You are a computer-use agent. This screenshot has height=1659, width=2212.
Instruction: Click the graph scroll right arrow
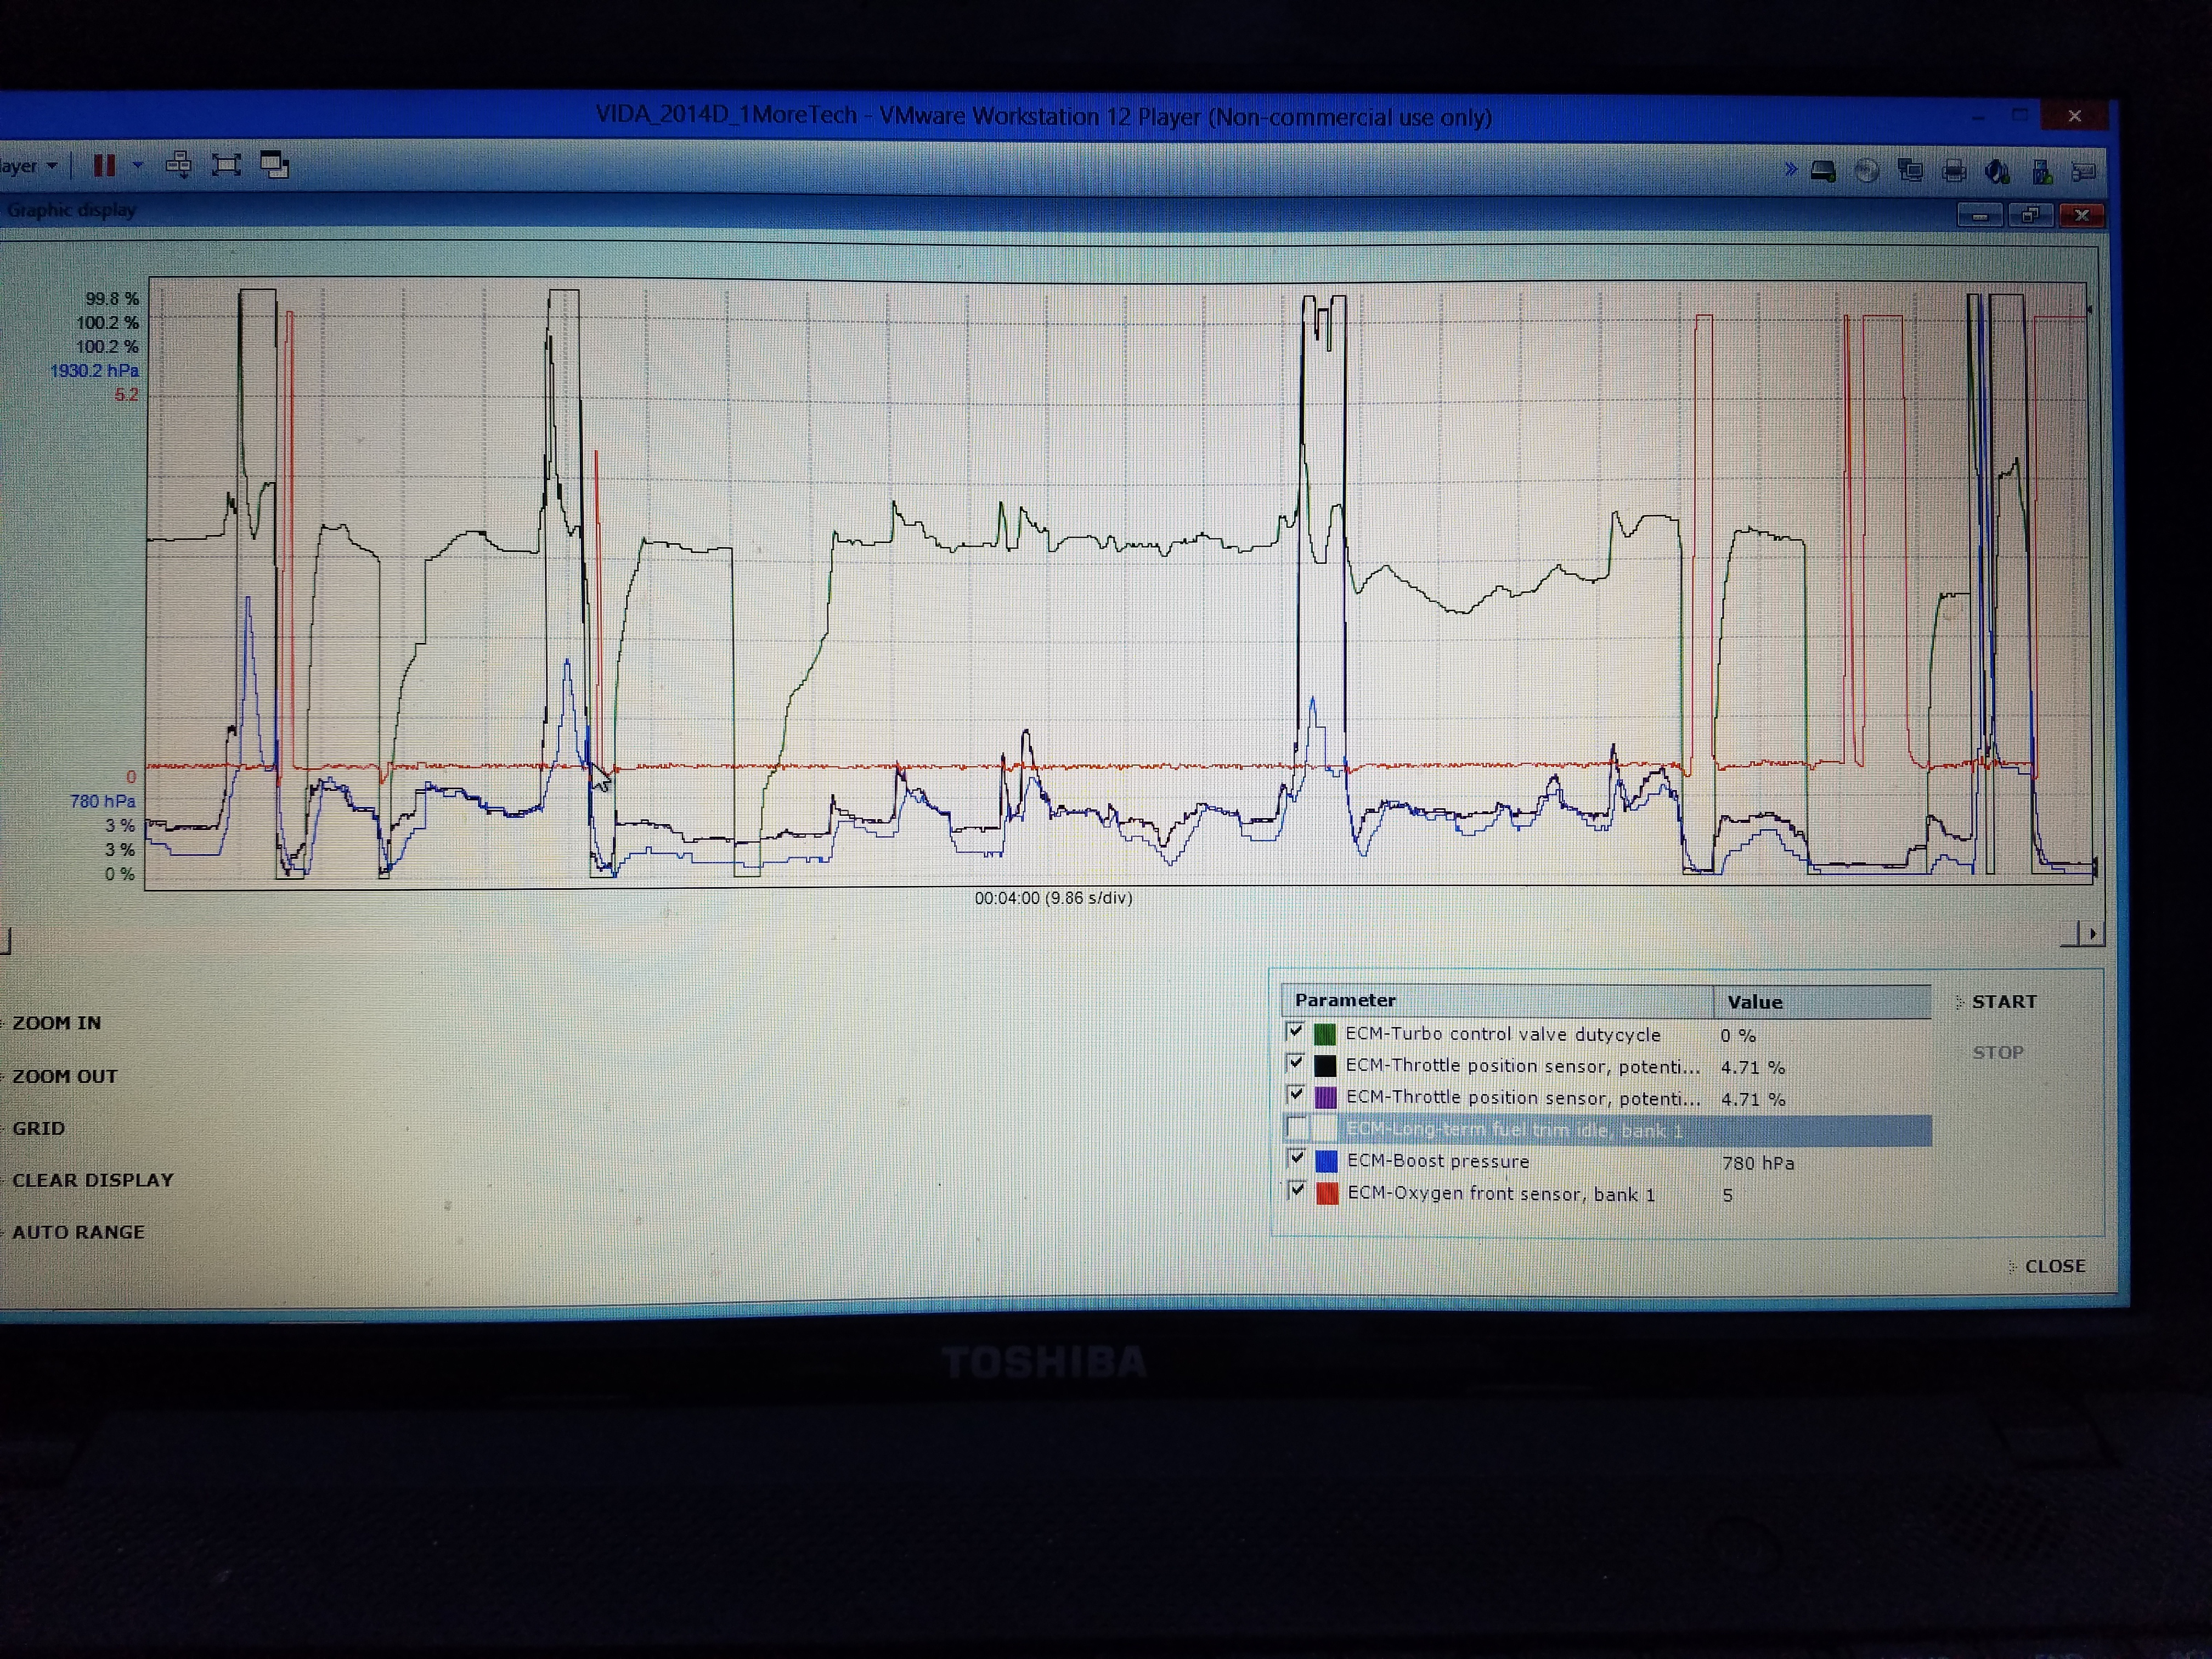(x=2092, y=934)
